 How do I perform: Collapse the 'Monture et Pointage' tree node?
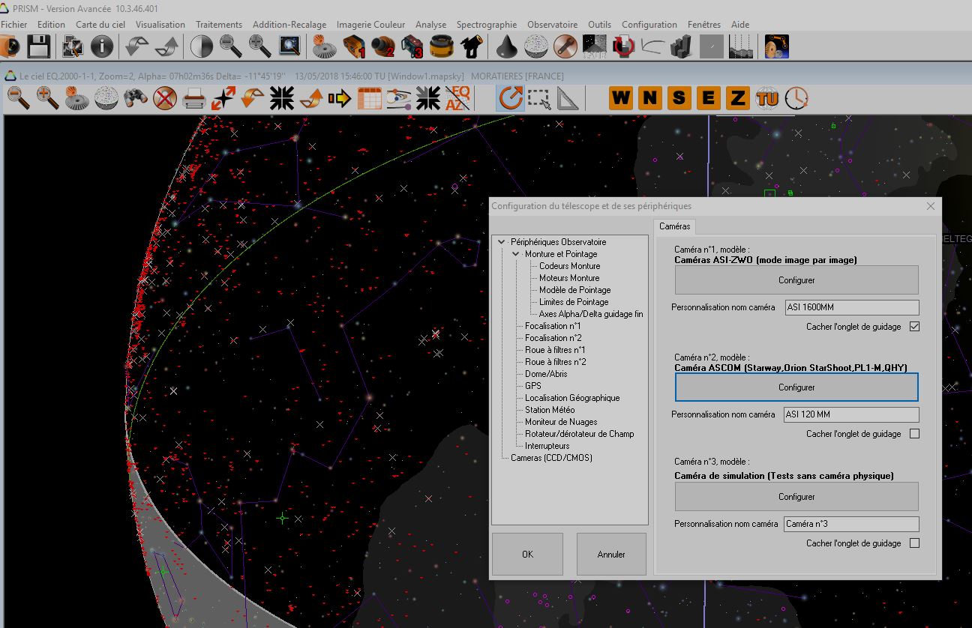pos(516,254)
